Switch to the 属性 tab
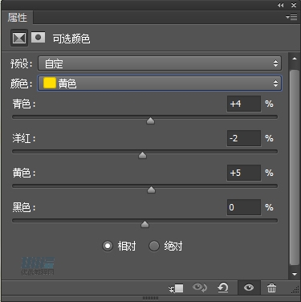The height and width of the screenshot is (302, 301). point(17,18)
